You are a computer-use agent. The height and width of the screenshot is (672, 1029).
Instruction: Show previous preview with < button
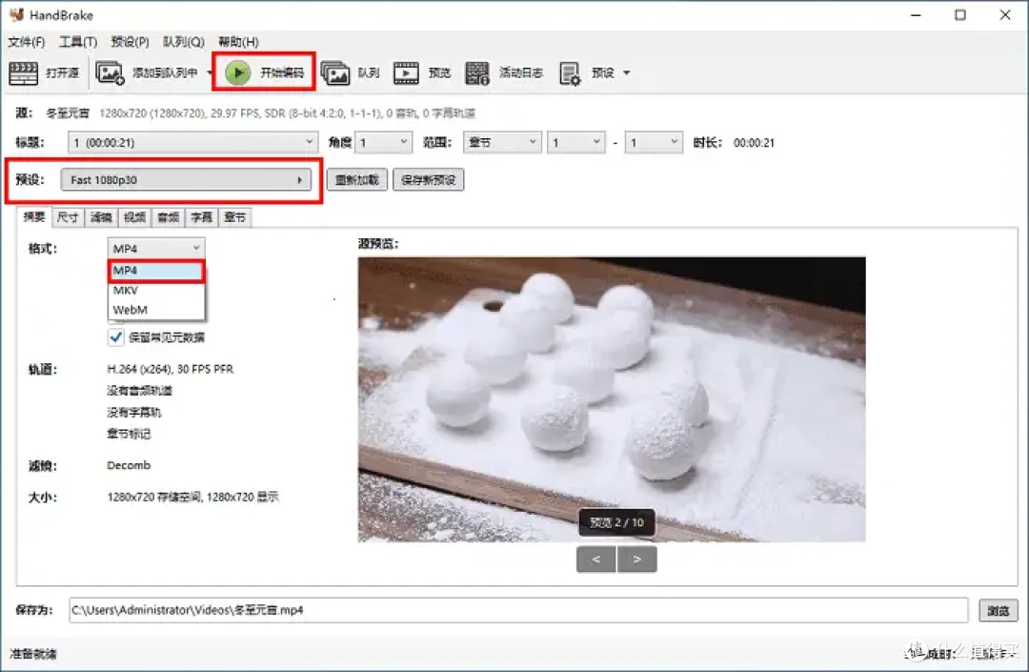(x=595, y=560)
